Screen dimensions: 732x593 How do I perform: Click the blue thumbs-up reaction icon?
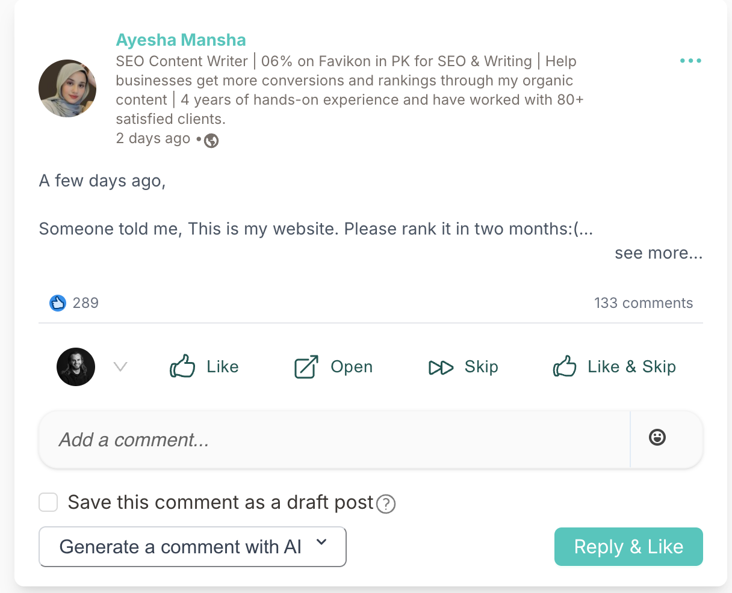pyautogui.click(x=57, y=303)
